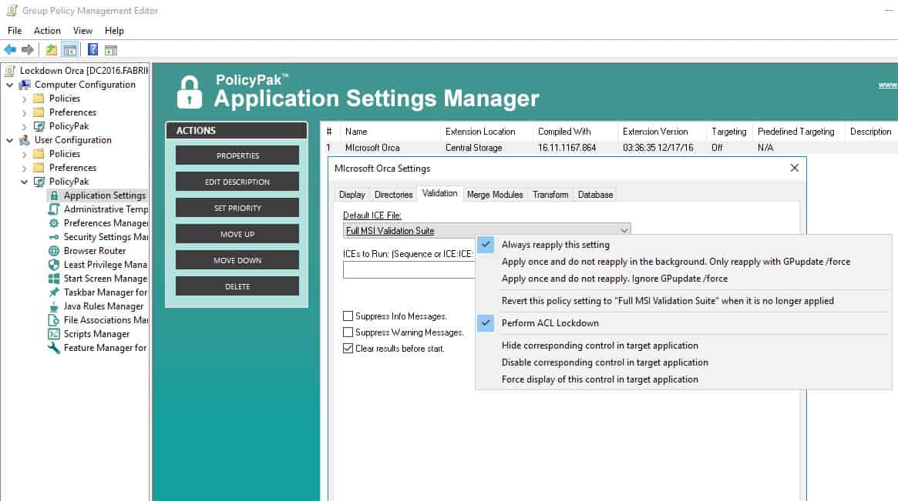Click the action pane toolbar icon

point(110,50)
